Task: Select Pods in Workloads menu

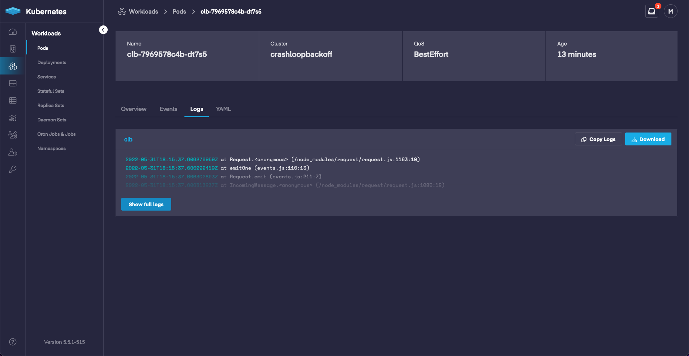Action: click(43, 48)
